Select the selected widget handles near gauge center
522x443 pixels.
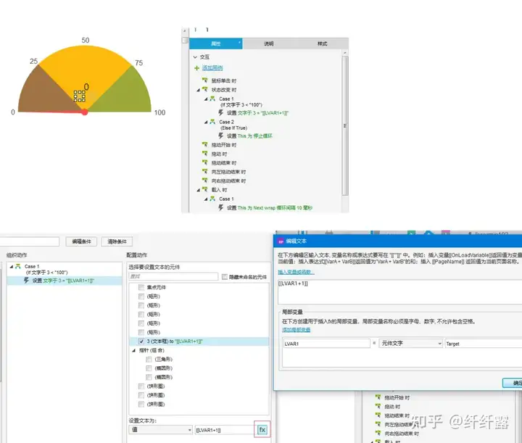tap(79, 96)
